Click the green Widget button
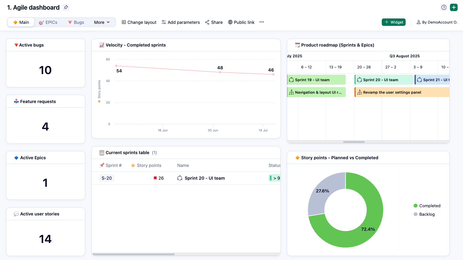The width and height of the screenshot is (463, 260). 393,22
